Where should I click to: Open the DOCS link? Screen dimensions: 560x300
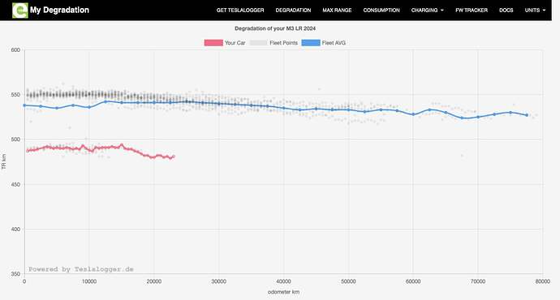(x=506, y=11)
